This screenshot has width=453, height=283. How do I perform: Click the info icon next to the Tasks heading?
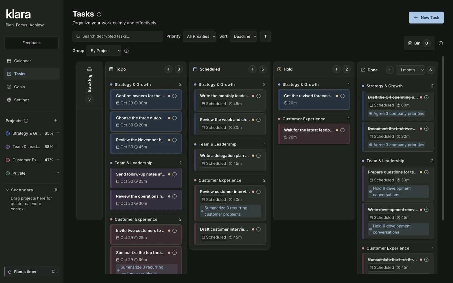tap(99, 14)
